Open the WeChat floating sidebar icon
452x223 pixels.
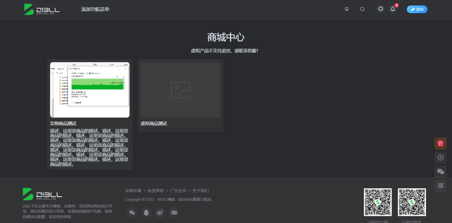pos(441,172)
